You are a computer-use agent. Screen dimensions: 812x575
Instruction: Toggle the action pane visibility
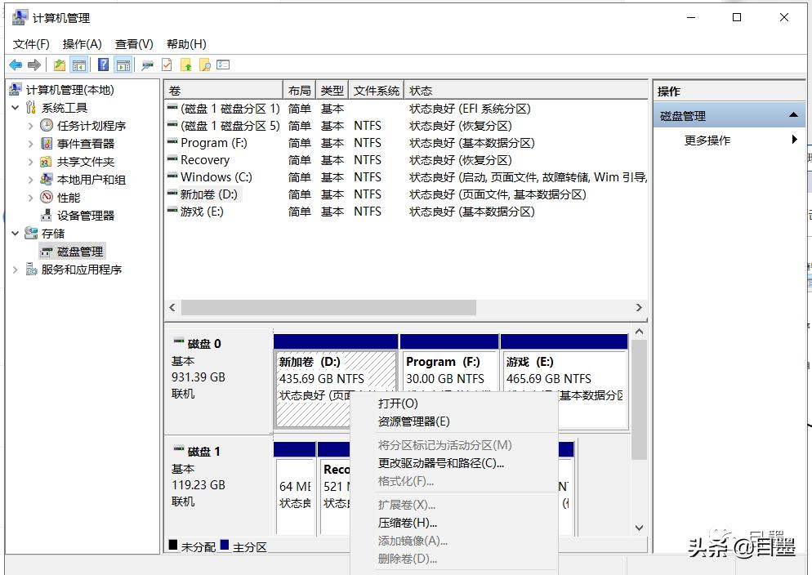123,65
